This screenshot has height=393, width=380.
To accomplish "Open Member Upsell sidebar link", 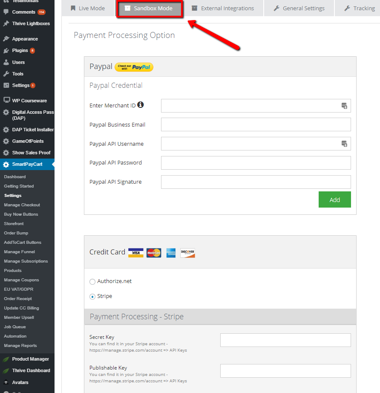I will click(x=19, y=318).
